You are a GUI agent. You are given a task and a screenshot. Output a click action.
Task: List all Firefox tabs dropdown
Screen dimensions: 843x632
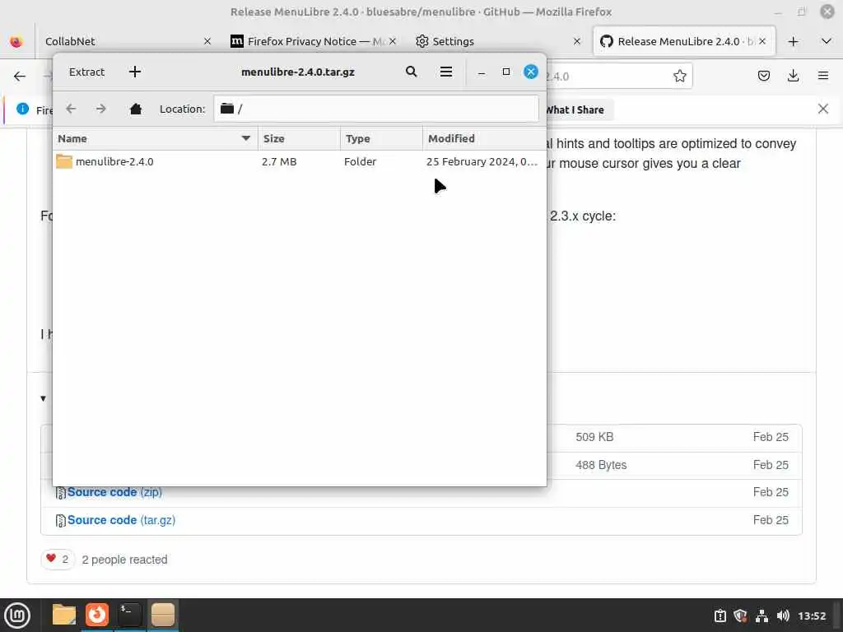[827, 41]
